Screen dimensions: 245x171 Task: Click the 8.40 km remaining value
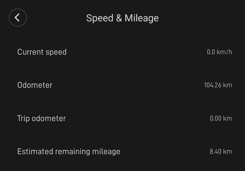(x=221, y=151)
